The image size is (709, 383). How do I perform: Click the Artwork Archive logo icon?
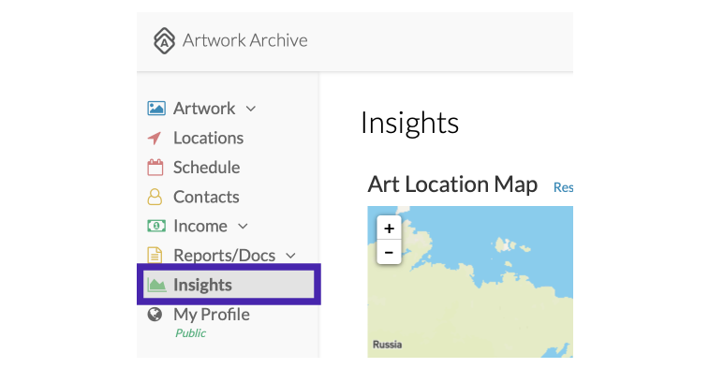[164, 40]
